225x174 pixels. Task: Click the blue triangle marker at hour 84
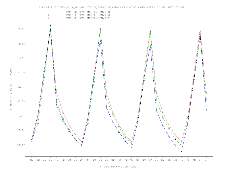[206, 110]
